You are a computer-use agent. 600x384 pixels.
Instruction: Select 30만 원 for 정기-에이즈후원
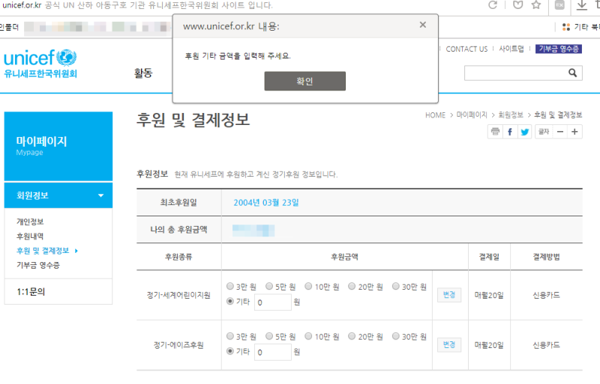tap(396, 336)
